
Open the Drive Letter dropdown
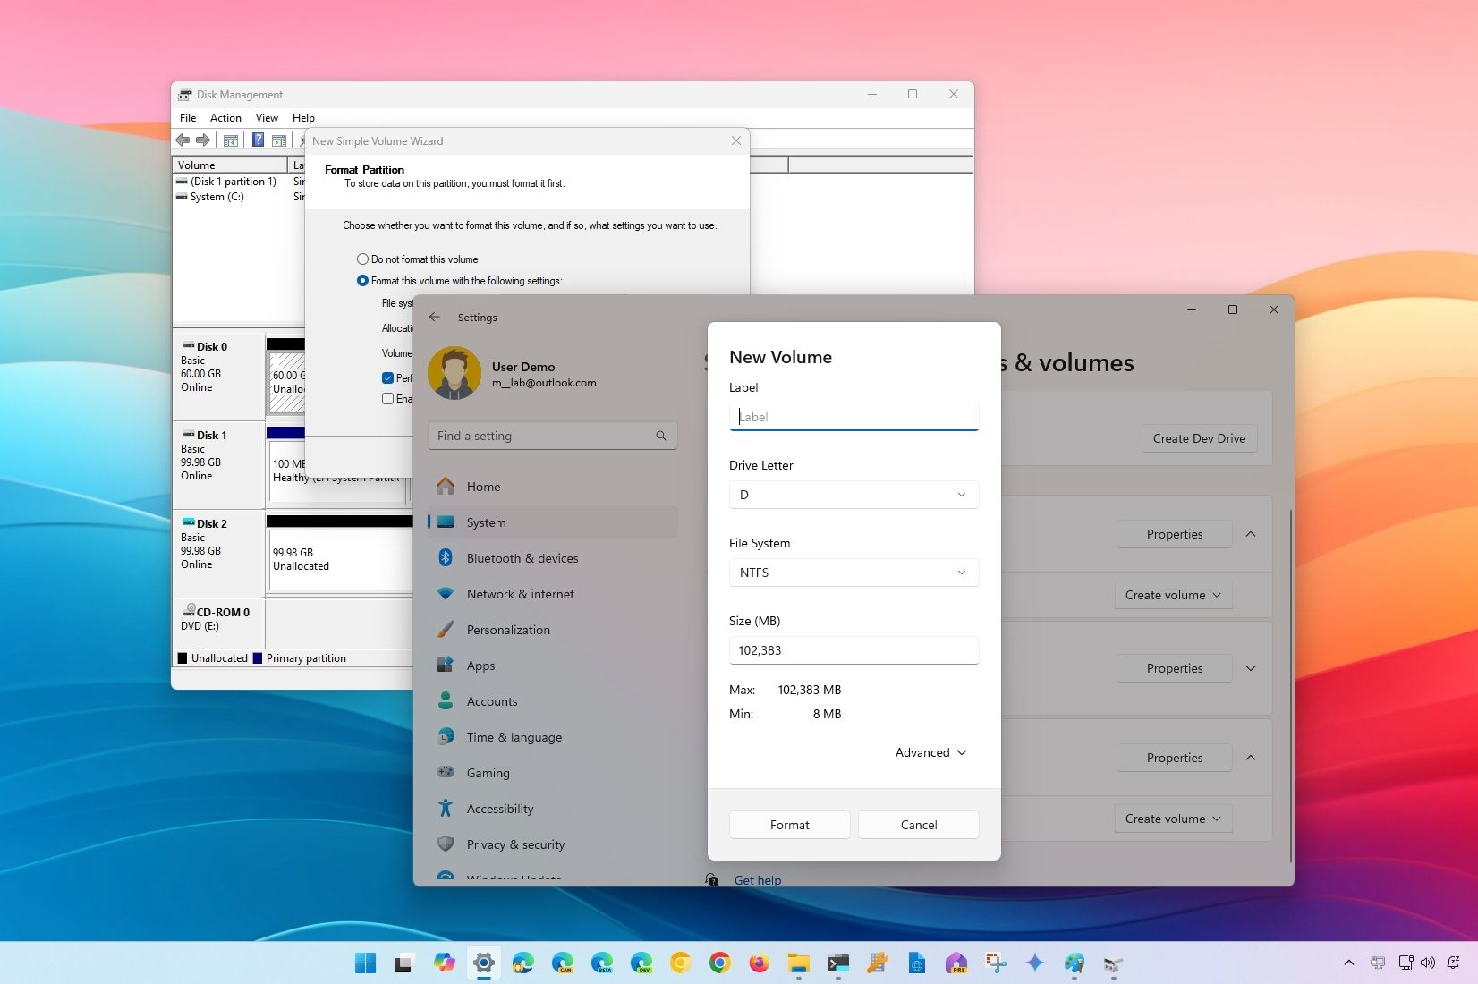[852, 495]
